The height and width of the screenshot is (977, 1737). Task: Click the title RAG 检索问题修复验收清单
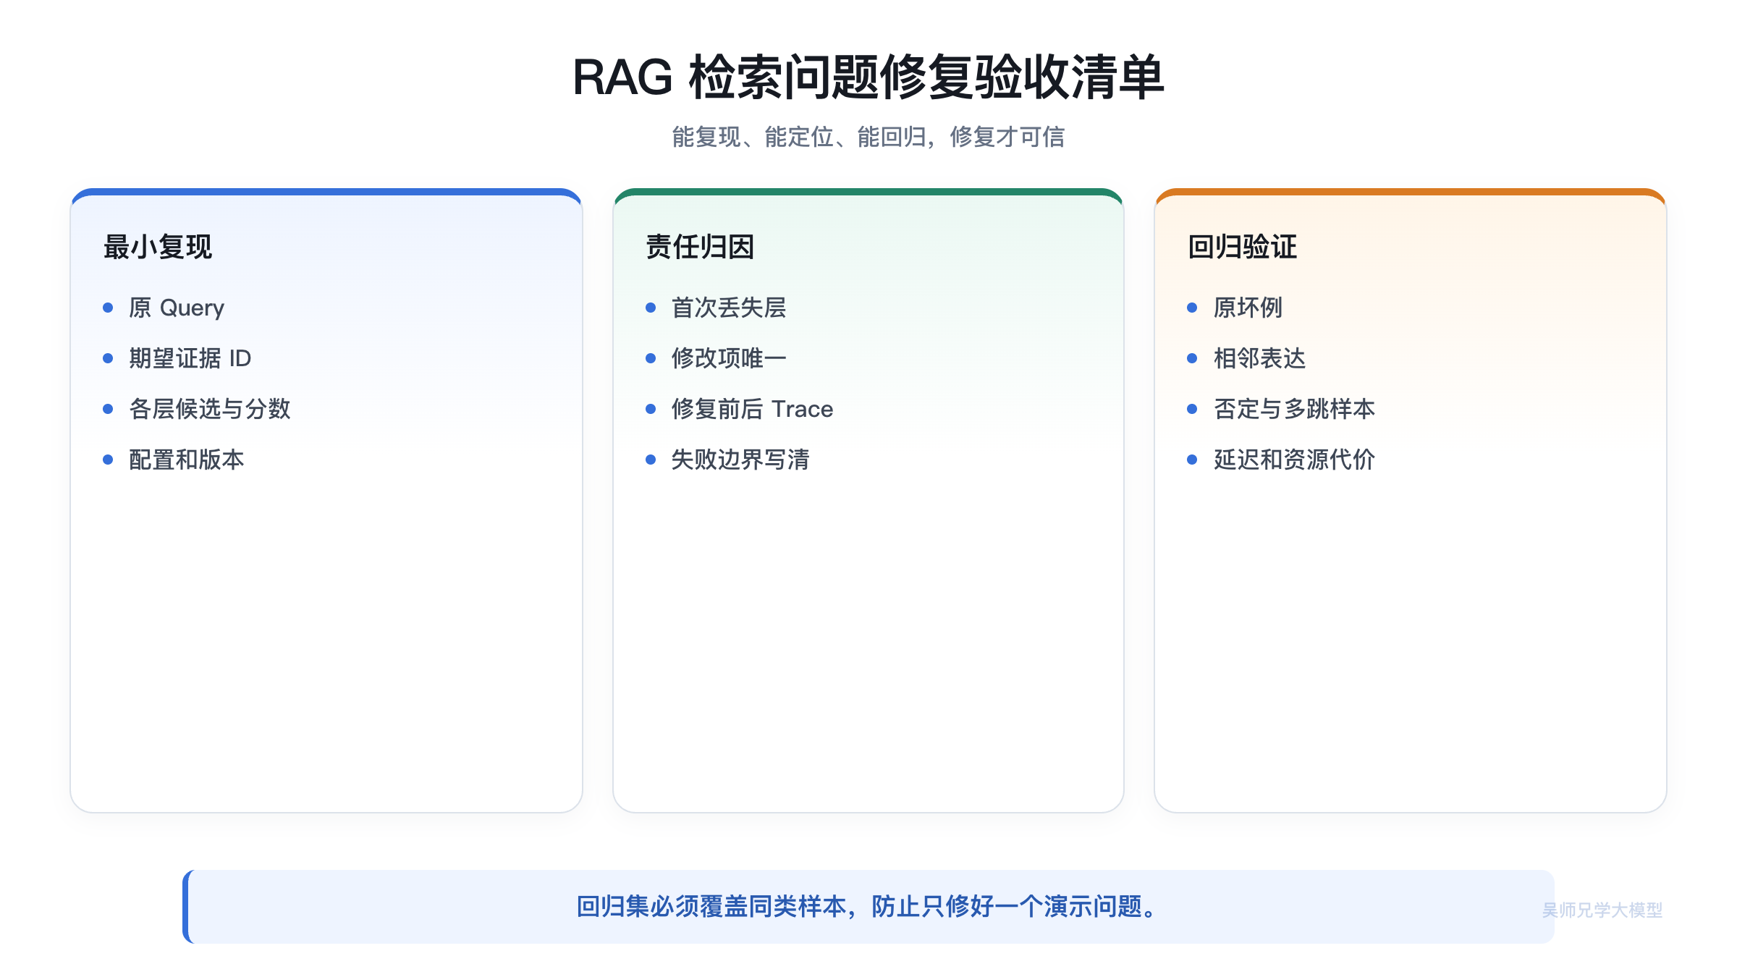pos(868,77)
